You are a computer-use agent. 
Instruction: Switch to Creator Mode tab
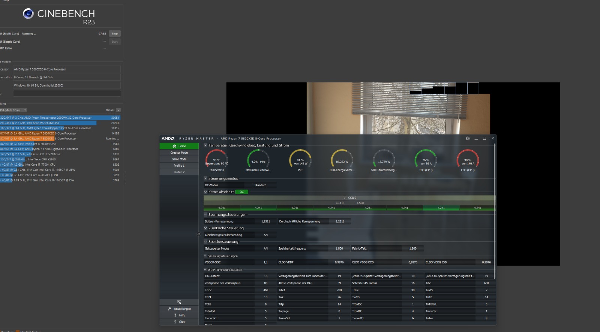[179, 153]
